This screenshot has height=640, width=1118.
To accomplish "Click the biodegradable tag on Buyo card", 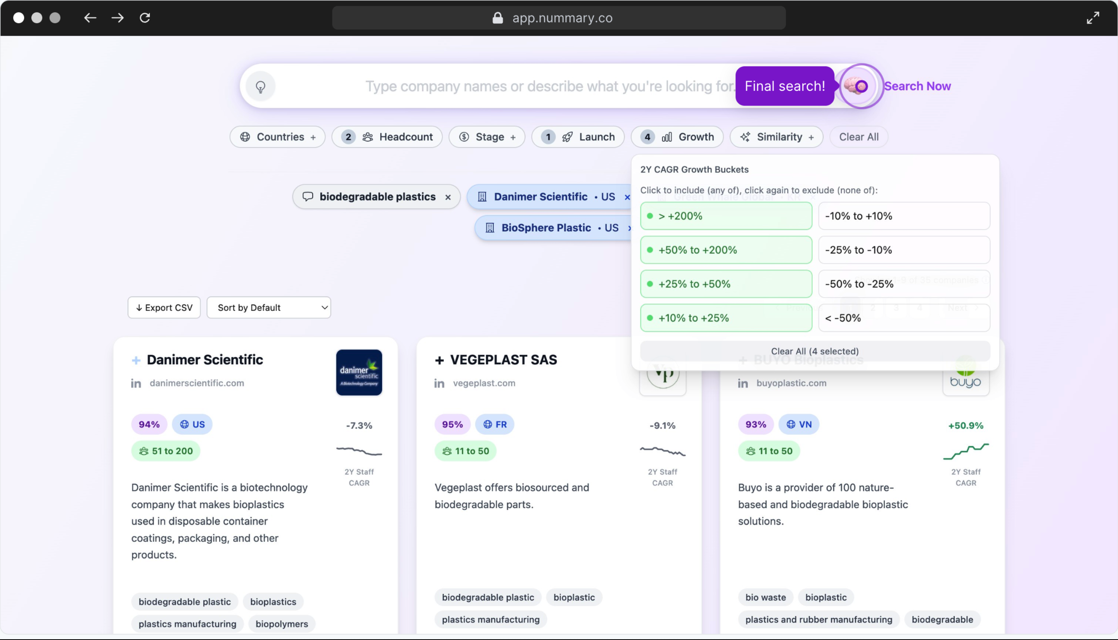I will (x=942, y=620).
